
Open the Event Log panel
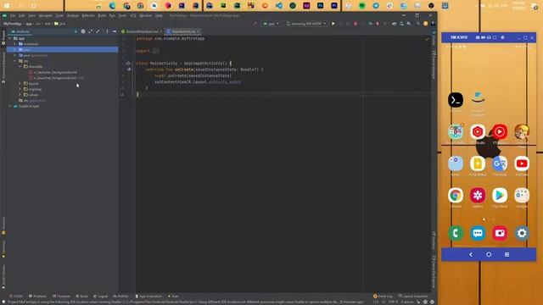pyautogui.click(x=383, y=296)
